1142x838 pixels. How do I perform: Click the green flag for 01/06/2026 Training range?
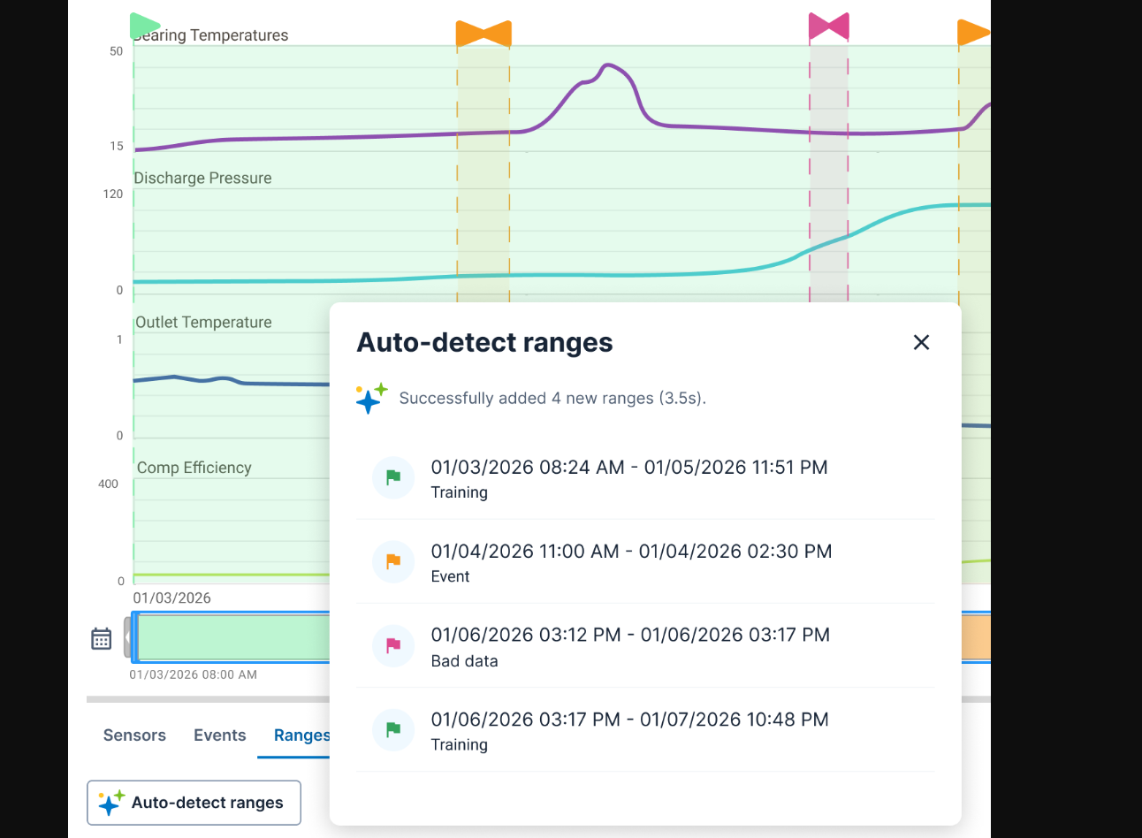(x=393, y=730)
